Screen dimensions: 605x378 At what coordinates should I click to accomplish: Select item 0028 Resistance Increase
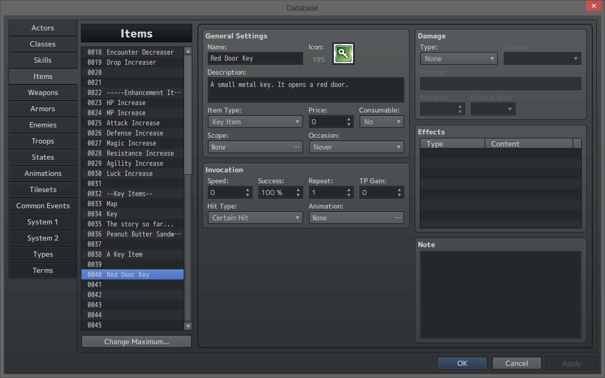(133, 153)
